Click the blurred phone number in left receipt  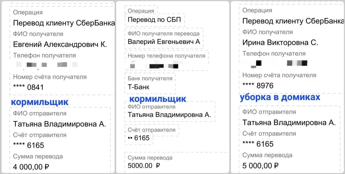tap(45, 65)
